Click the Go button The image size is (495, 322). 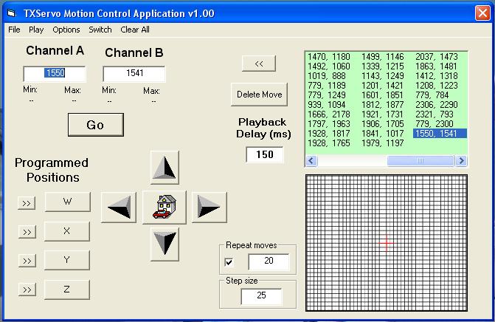95,125
